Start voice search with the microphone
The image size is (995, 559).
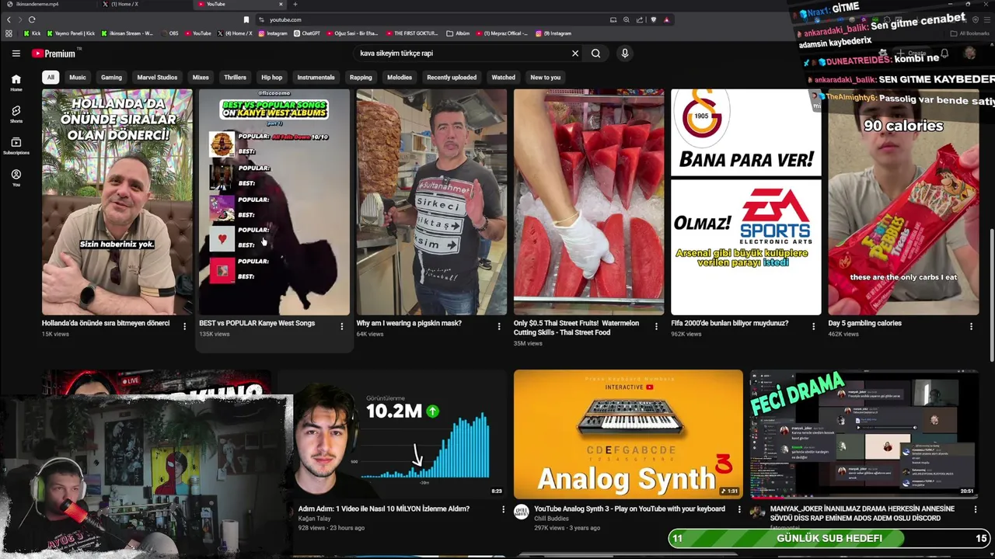[x=624, y=54]
